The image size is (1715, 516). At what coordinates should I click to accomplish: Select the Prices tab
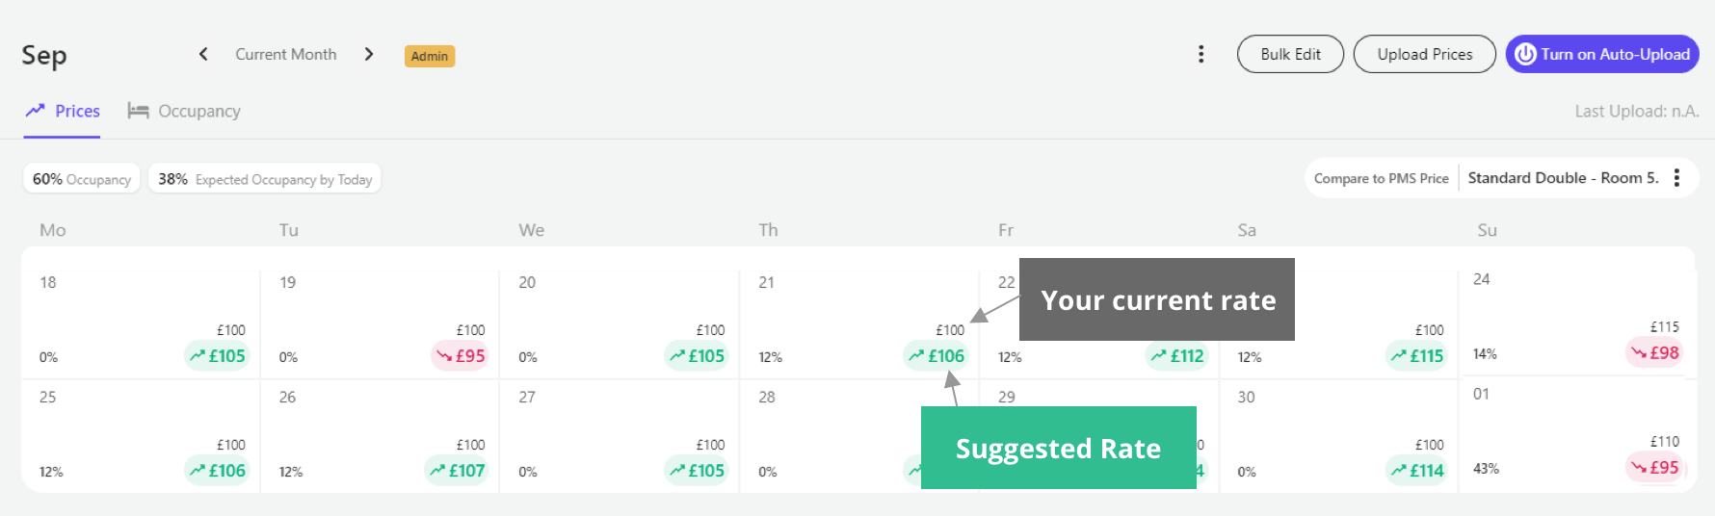click(x=63, y=112)
